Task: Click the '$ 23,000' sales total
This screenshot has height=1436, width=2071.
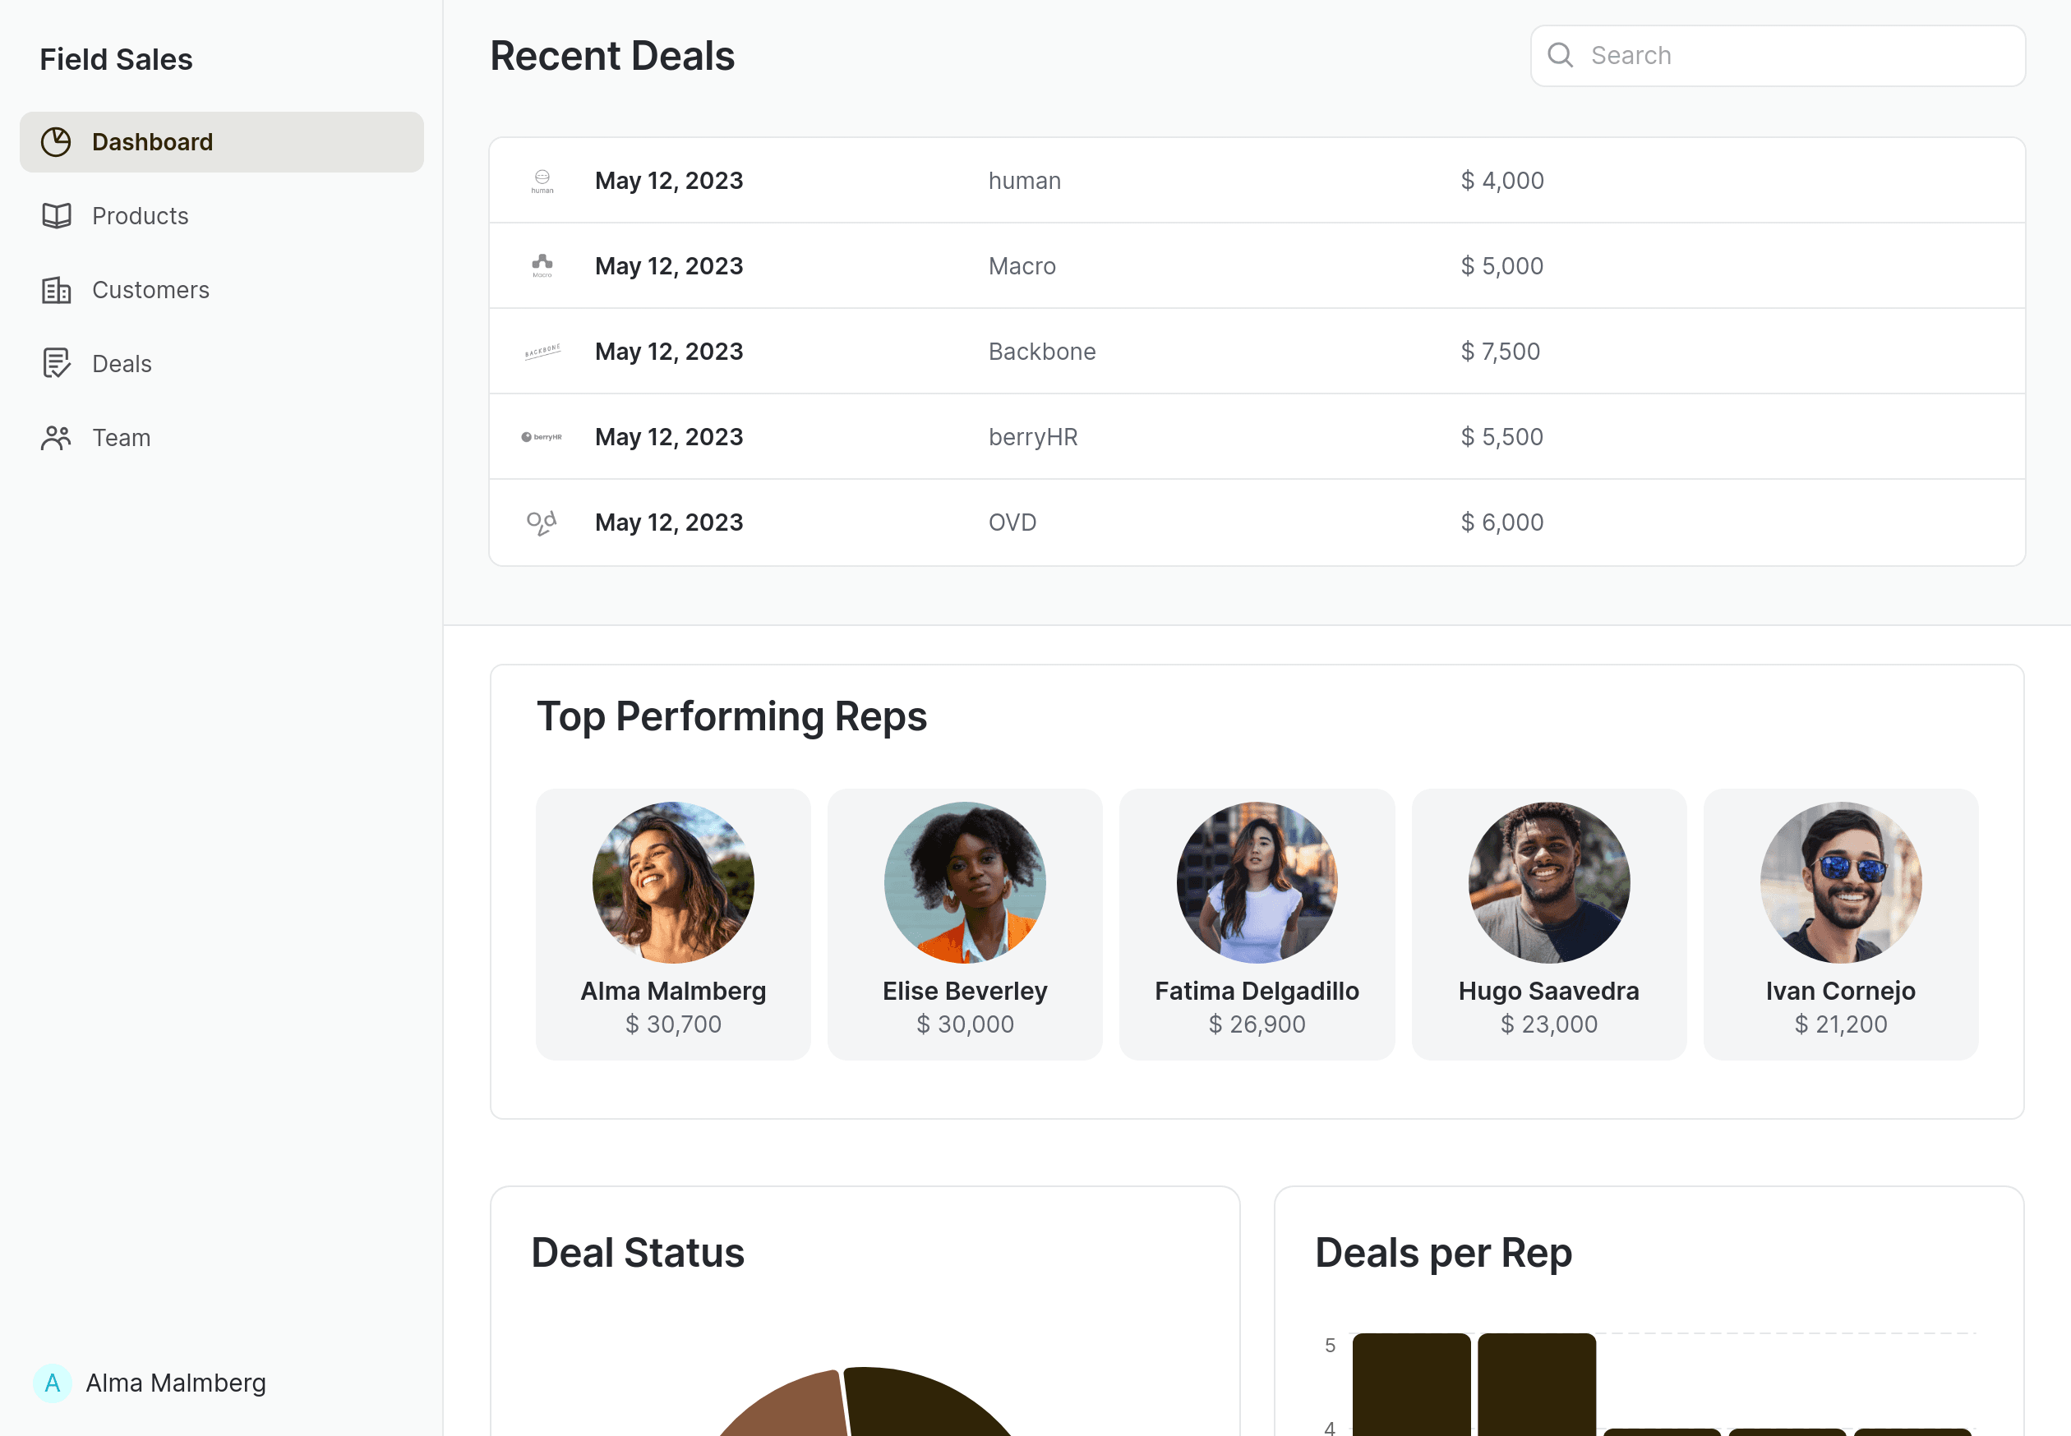Action: [1549, 1024]
